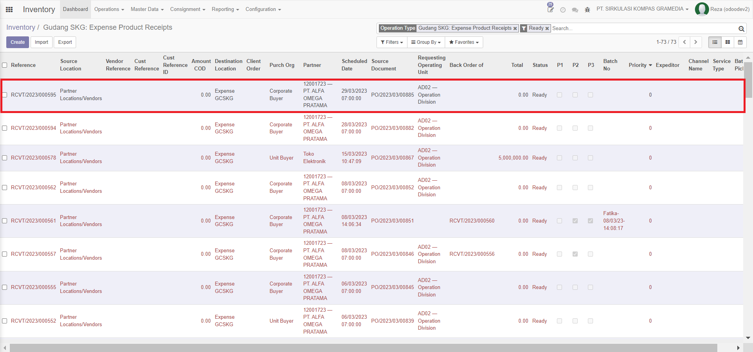Click the Inventory app title
This screenshot has height=352, width=753.
(x=39, y=9)
